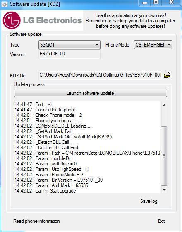182x232 pixels.
Task: Click the "Type" label
Action: (15, 45)
